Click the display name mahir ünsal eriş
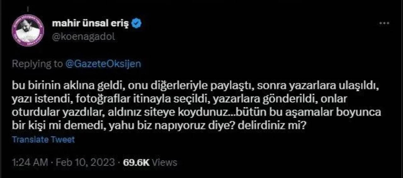The height and width of the screenshot is (178, 403). click(x=90, y=24)
